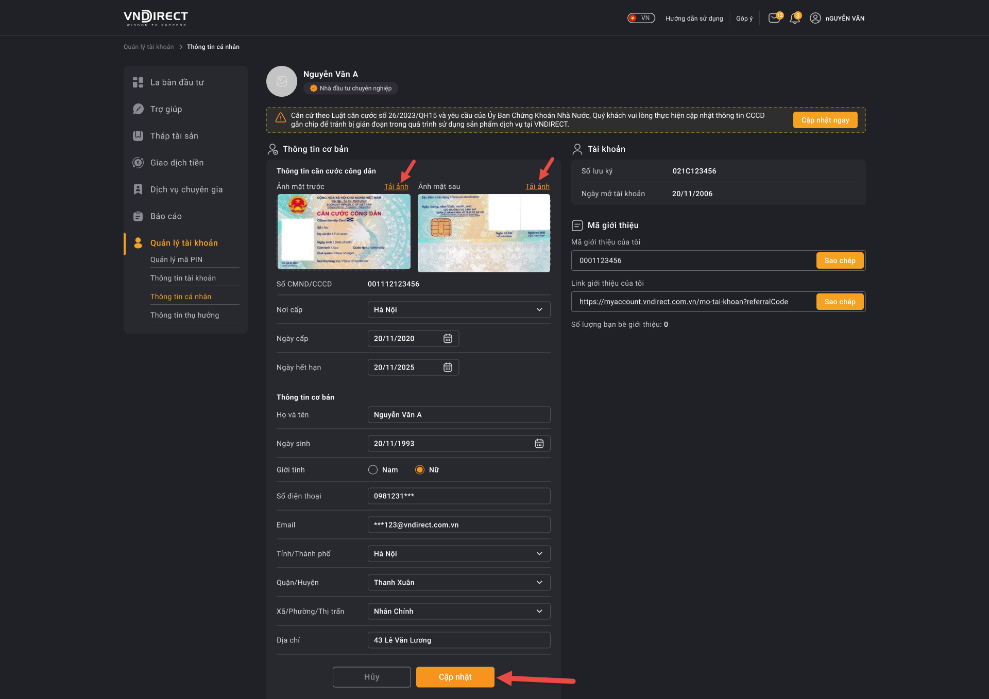Image resolution: width=989 pixels, height=699 pixels.
Task: Select Quản lý mã PIN submenu
Action: [176, 259]
